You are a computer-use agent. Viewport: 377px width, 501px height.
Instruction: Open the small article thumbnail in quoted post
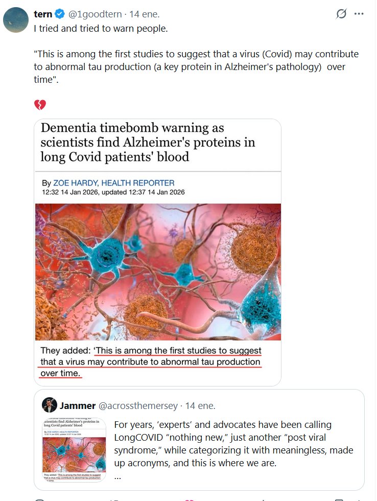tap(75, 450)
